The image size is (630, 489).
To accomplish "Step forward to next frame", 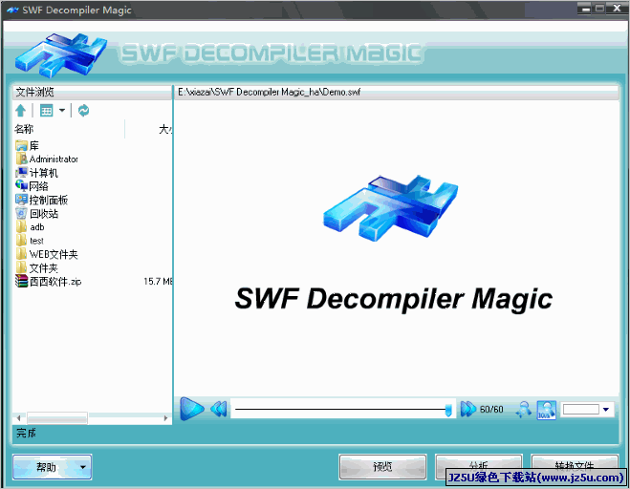I will (468, 409).
